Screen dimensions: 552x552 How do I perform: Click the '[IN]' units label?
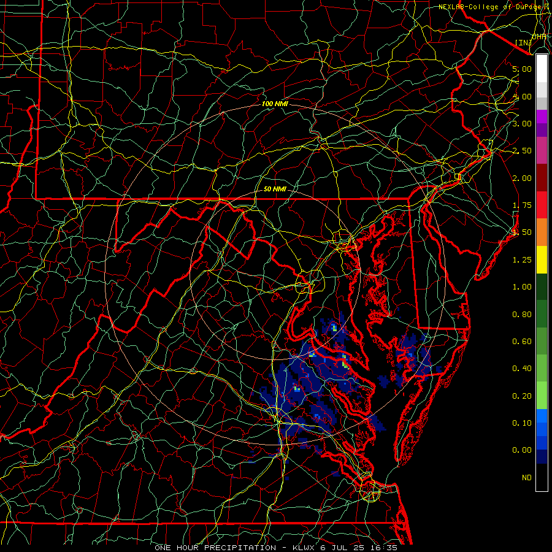coord(523,42)
